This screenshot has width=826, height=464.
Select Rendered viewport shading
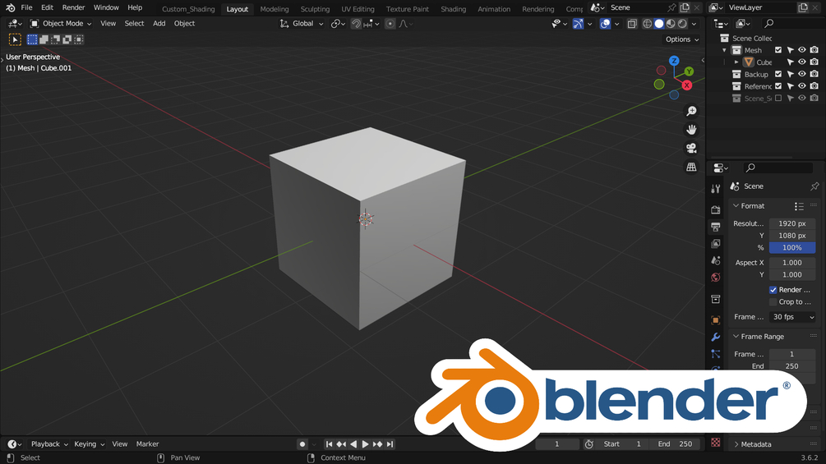682,24
